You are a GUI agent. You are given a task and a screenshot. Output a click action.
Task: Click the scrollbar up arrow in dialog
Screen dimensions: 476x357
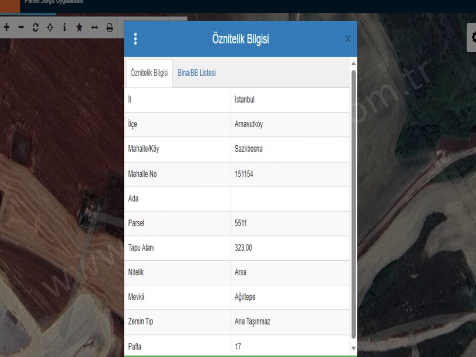(x=353, y=62)
